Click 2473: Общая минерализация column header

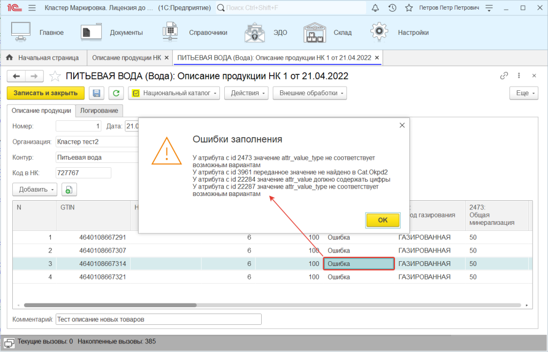point(497,215)
